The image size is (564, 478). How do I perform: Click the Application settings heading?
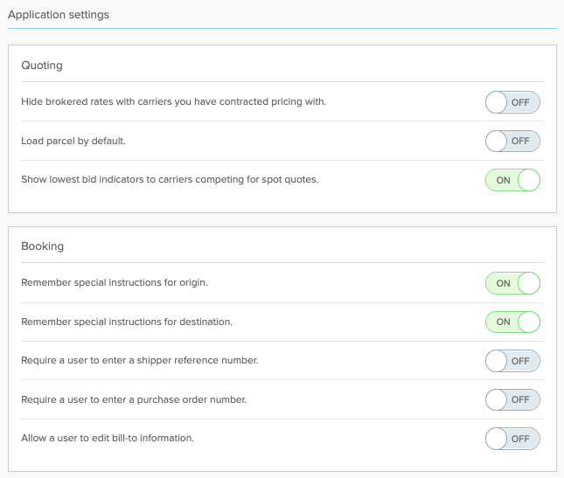[x=59, y=15]
